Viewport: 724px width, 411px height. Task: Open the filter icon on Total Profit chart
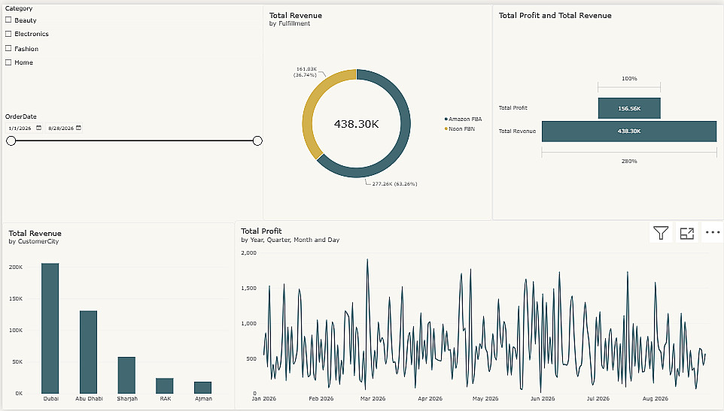coord(661,233)
